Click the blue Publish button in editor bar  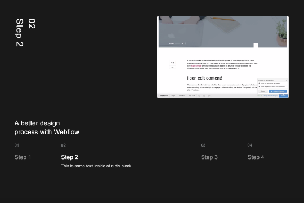(283, 96)
